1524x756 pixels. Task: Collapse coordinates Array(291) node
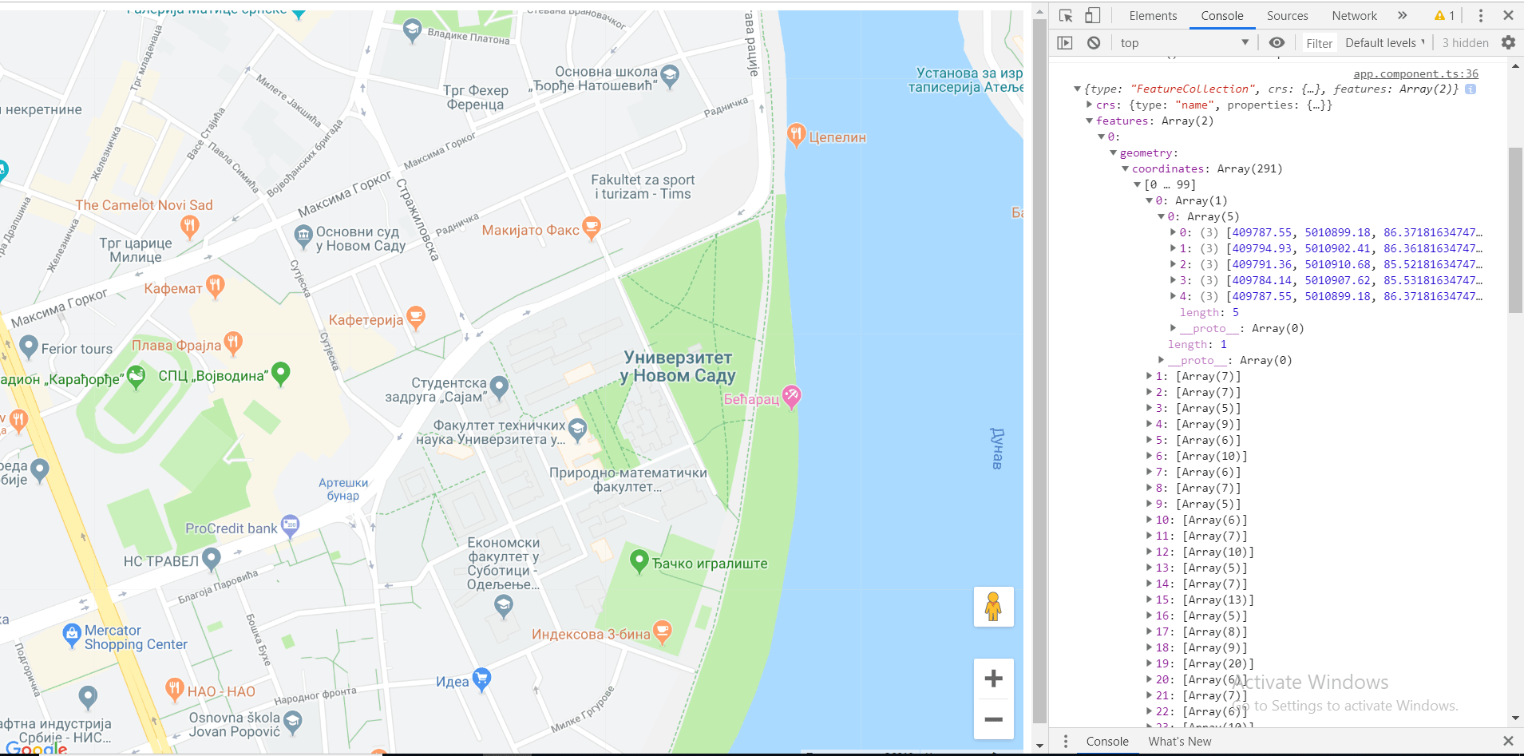pos(1125,168)
